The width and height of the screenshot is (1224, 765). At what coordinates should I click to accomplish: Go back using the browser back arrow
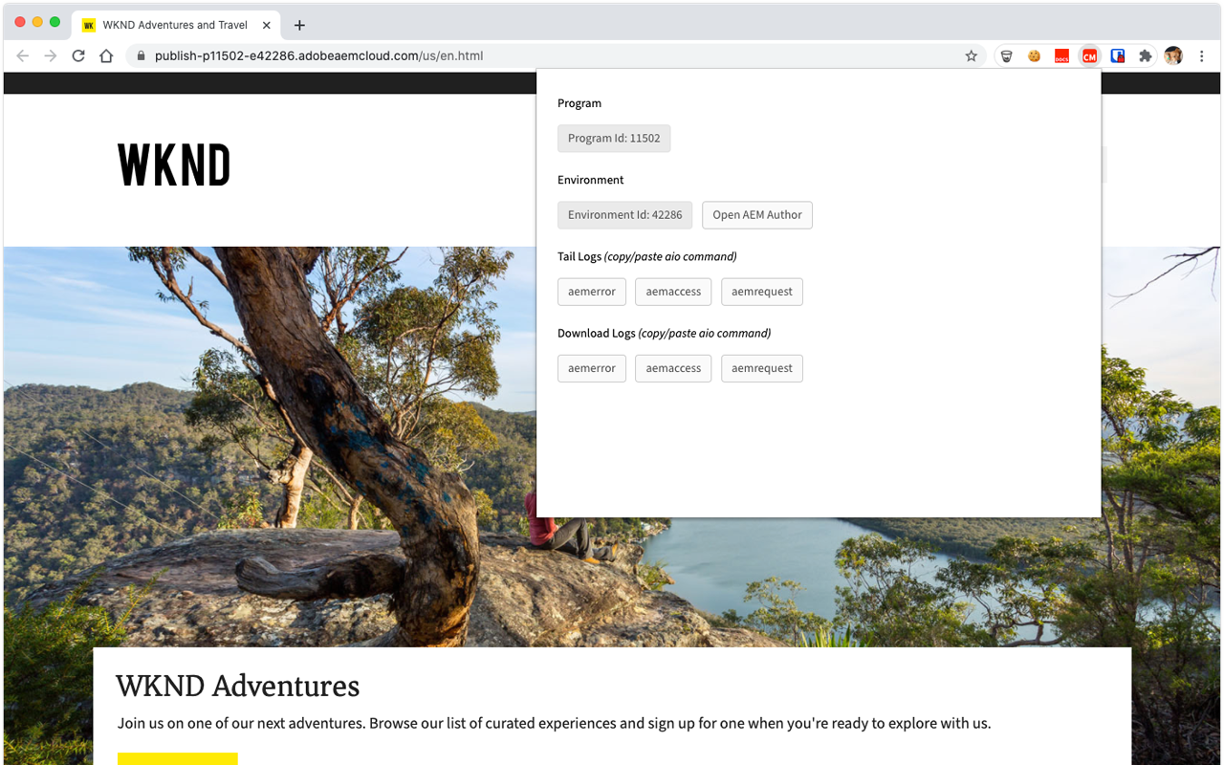pyautogui.click(x=23, y=56)
